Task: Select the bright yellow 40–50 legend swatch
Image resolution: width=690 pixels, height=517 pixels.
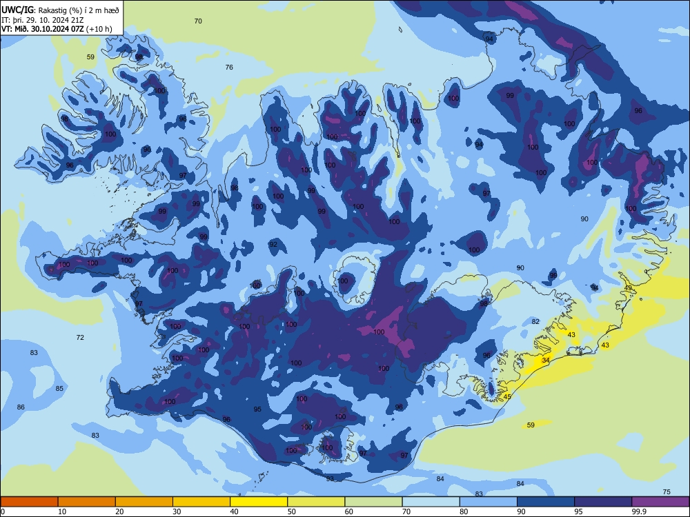Action: [259, 502]
